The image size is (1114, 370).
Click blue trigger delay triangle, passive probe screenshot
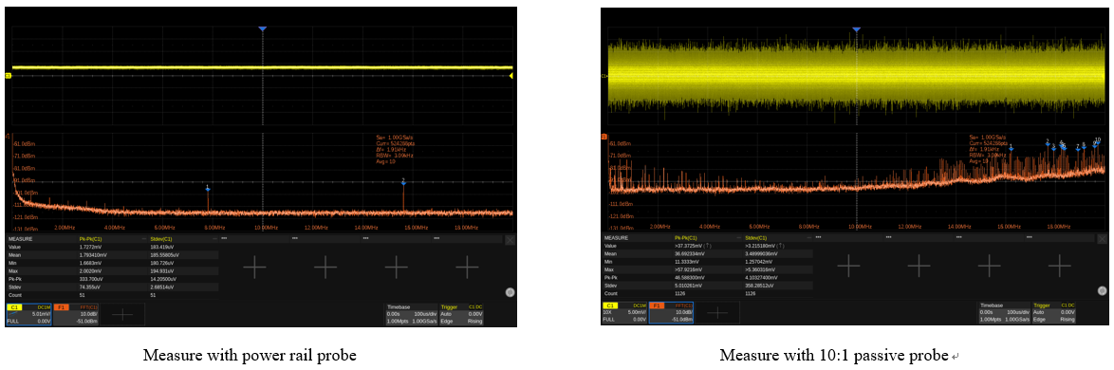click(x=856, y=29)
